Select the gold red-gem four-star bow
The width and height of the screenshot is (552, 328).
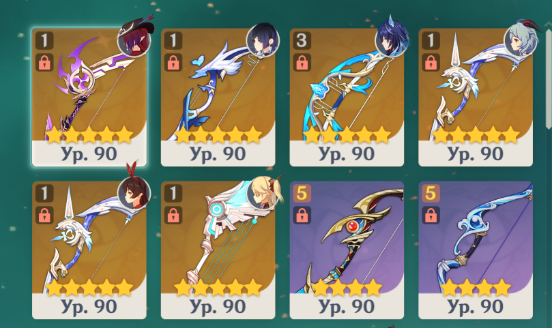347,250
